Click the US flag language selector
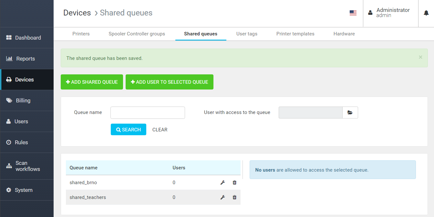This screenshot has width=434, height=217. tap(353, 13)
